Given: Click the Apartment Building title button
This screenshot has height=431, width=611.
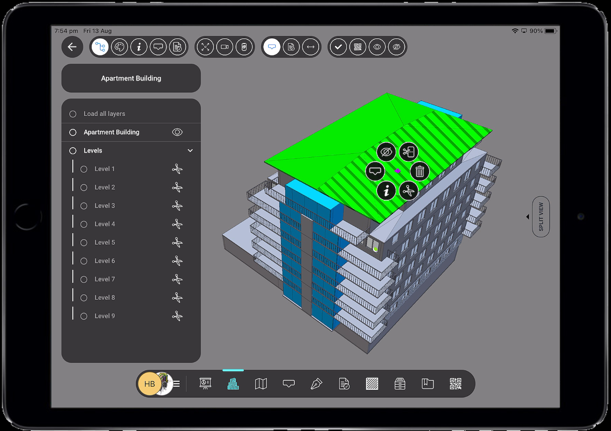Looking at the screenshot, I should point(131,78).
